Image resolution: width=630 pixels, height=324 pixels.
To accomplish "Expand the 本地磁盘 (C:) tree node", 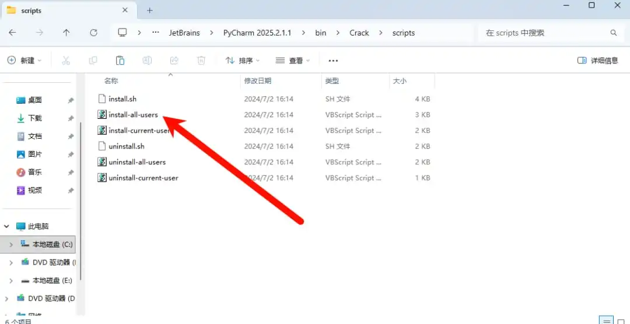I will point(11,245).
